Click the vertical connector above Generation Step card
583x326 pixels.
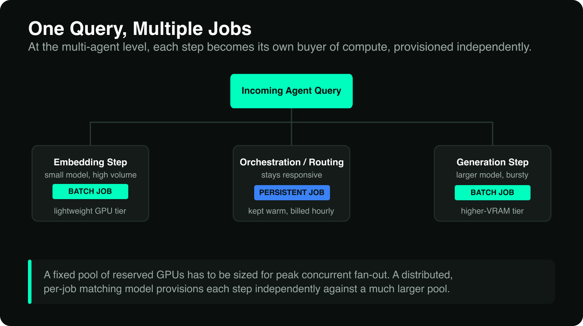(492, 134)
